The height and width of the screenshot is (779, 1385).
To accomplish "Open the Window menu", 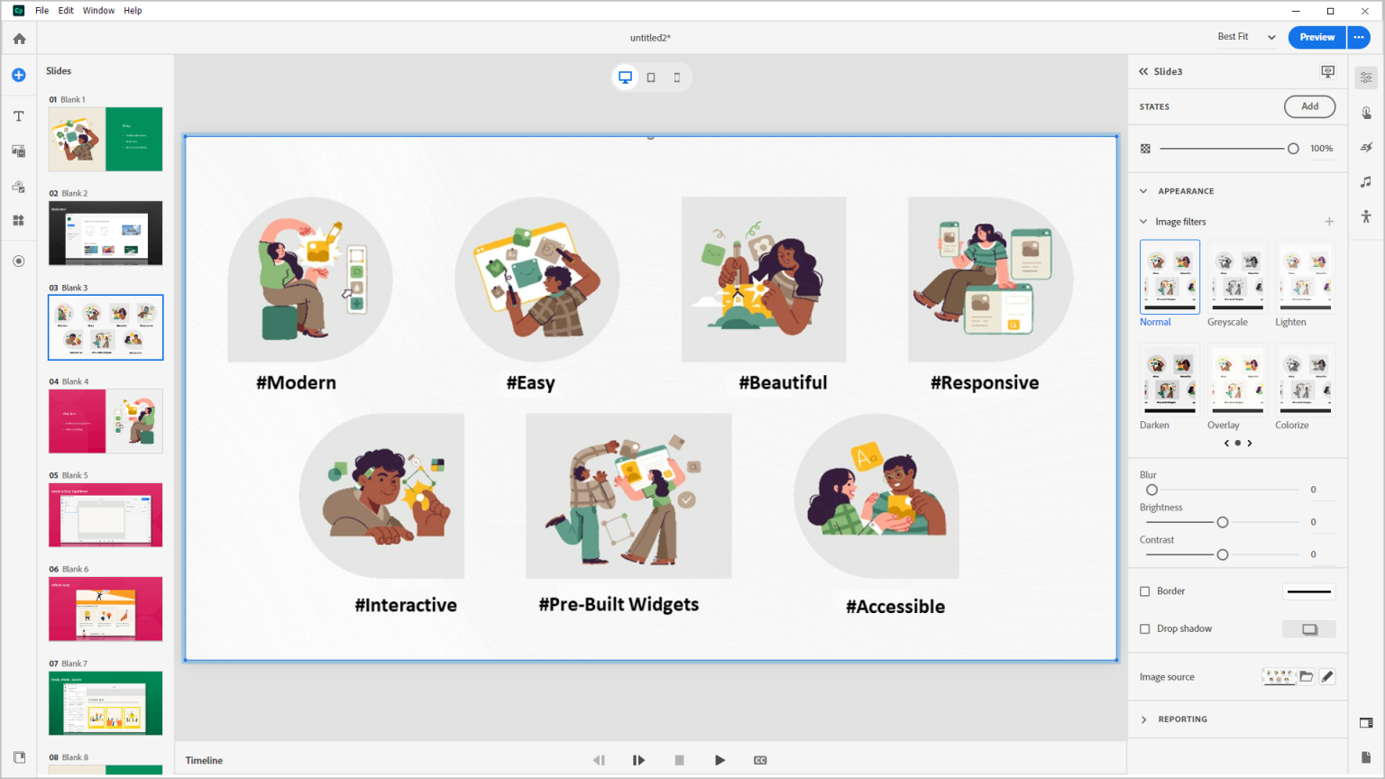I will coord(98,10).
